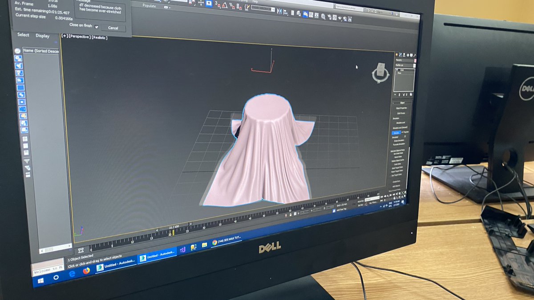The width and height of the screenshot is (534, 300).
Task: Step time slider back with left arrow
Action: 157,230
